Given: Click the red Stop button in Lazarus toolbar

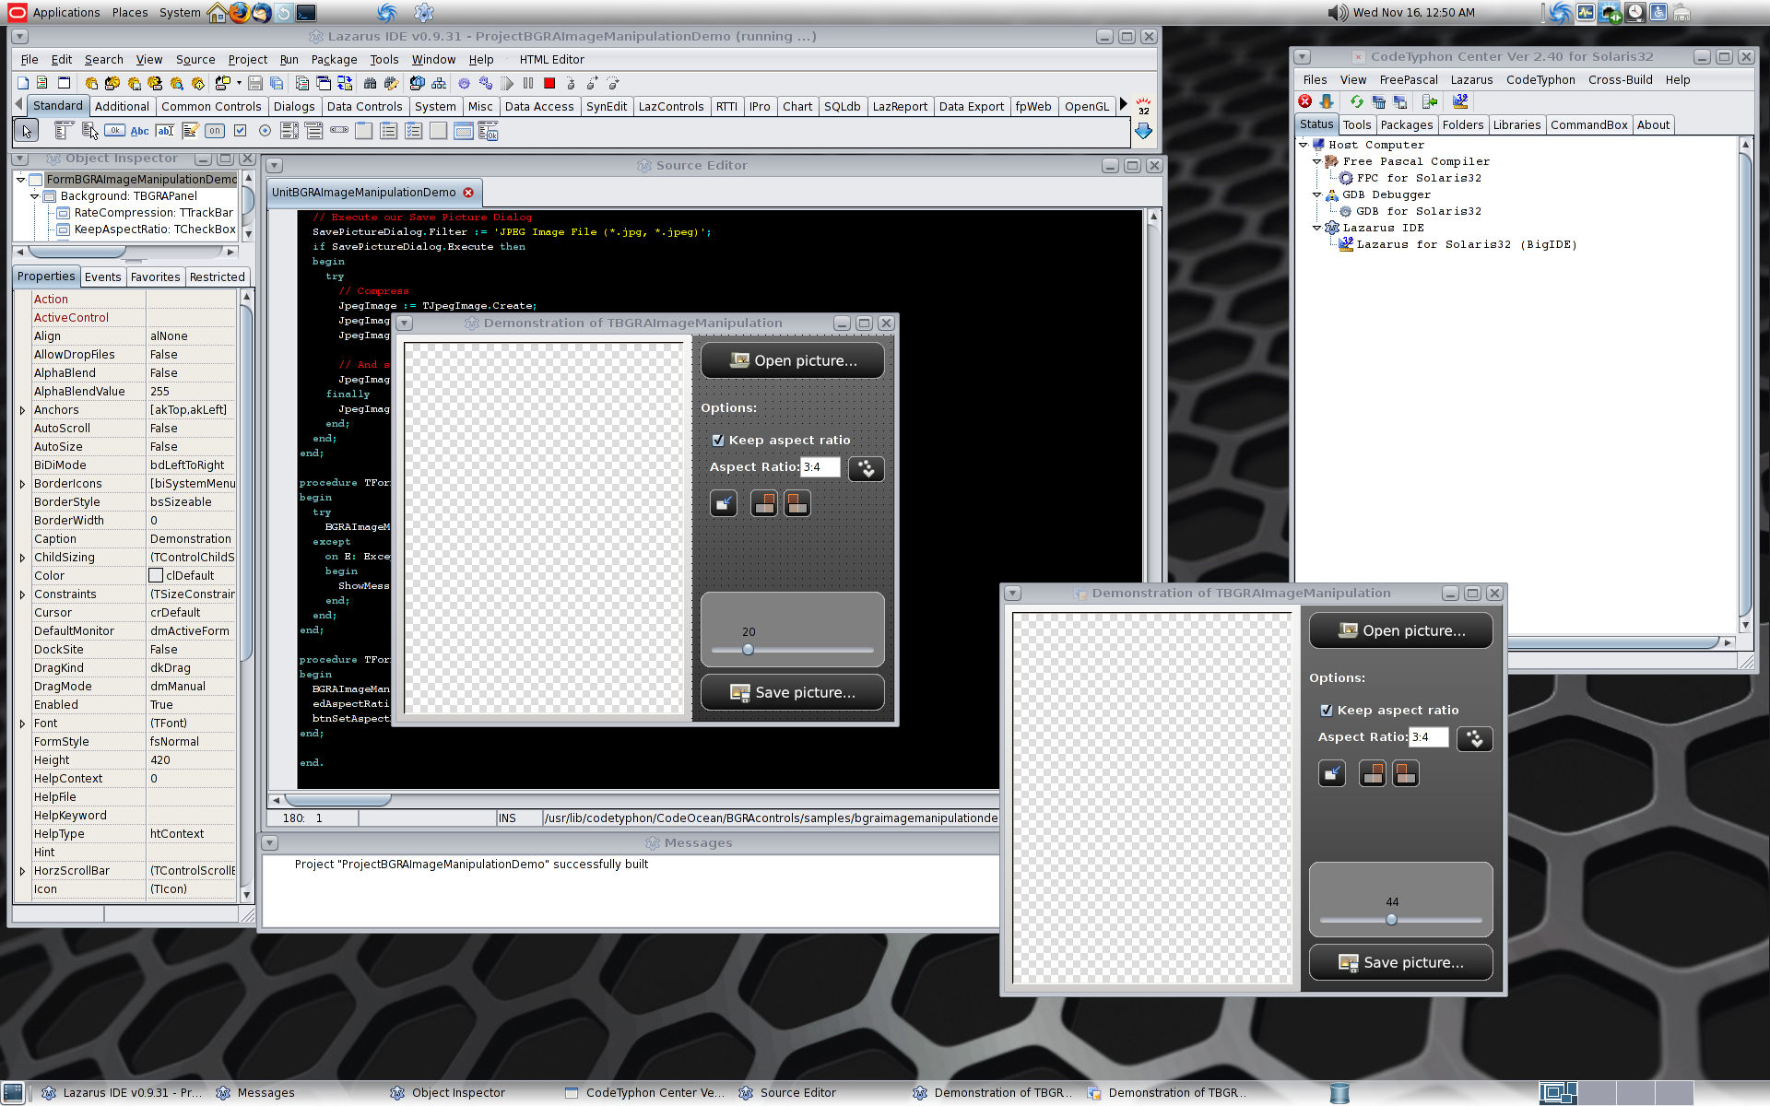Looking at the screenshot, I should tap(549, 83).
